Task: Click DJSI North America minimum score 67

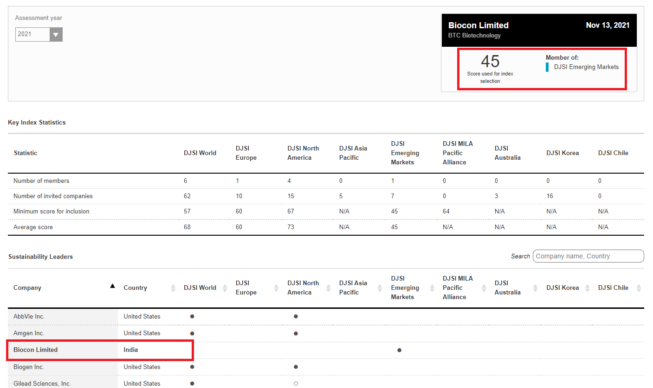Action: (x=291, y=212)
